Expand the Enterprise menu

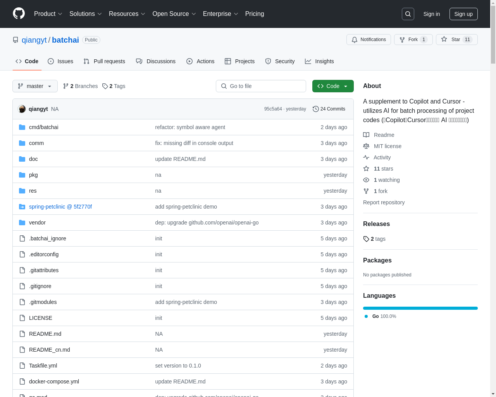(220, 14)
